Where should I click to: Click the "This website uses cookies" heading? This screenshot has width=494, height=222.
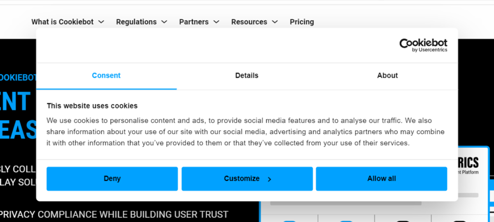(x=92, y=106)
